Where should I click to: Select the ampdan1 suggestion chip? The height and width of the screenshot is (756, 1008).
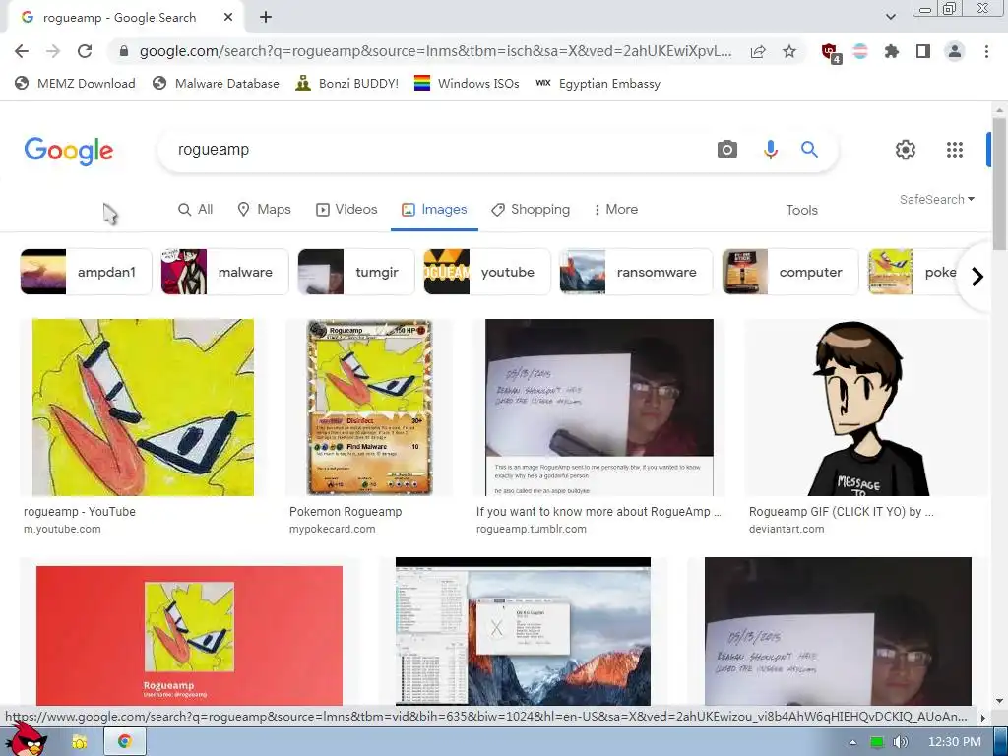[86, 272]
